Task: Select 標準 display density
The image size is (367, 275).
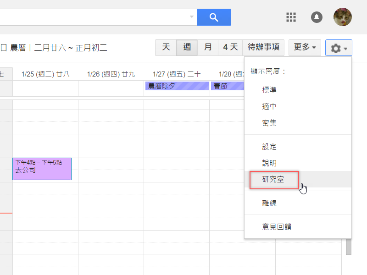Action: point(269,90)
